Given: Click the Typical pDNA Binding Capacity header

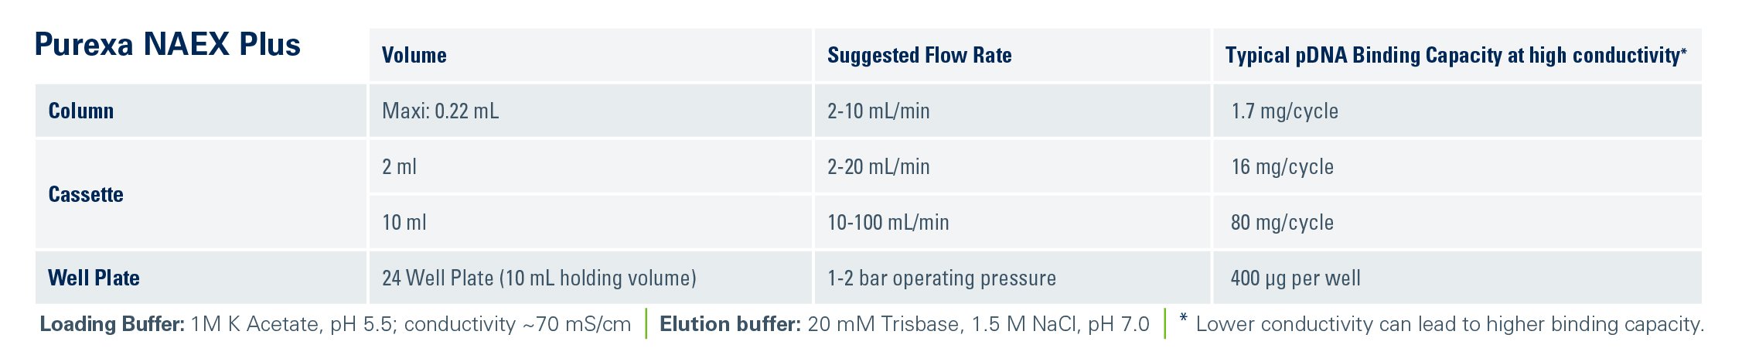Looking at the screenshot, I should (x=1457, y=55).
